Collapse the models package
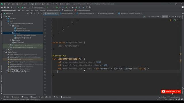 10,26
